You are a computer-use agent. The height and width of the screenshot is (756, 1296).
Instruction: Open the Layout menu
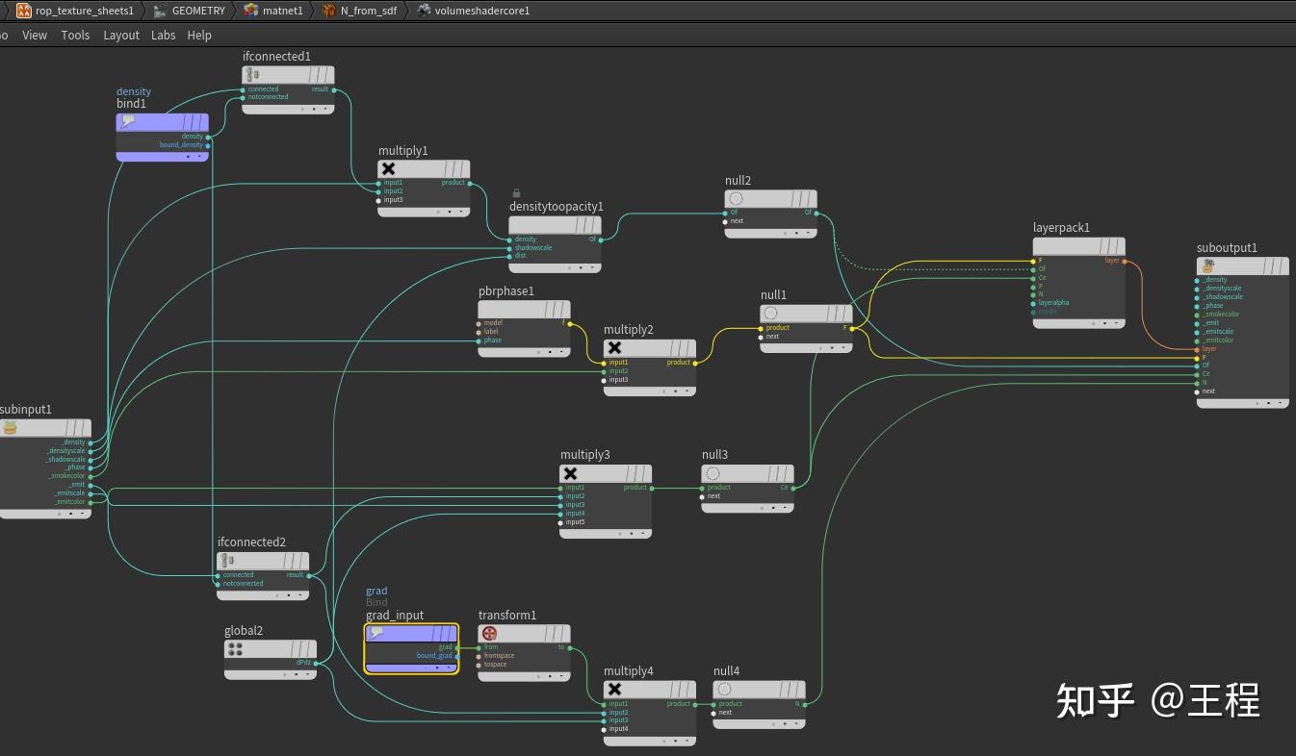point(121,35)
